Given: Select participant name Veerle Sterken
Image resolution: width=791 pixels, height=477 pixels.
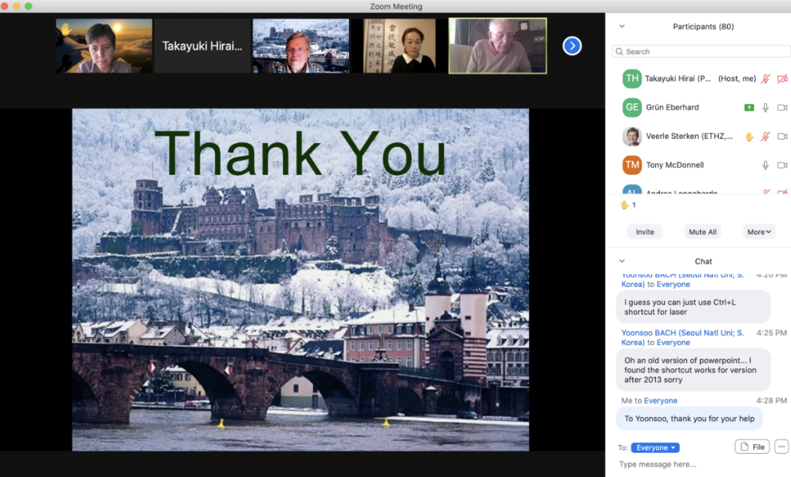Looking at the screenshot, I should [x=689, y=136].
